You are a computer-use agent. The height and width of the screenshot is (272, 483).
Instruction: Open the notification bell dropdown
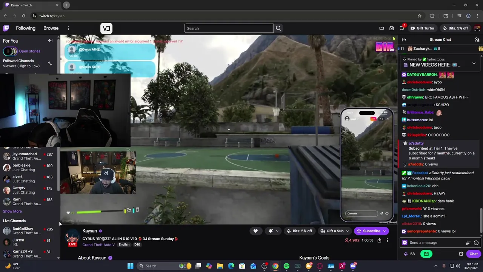274,231
